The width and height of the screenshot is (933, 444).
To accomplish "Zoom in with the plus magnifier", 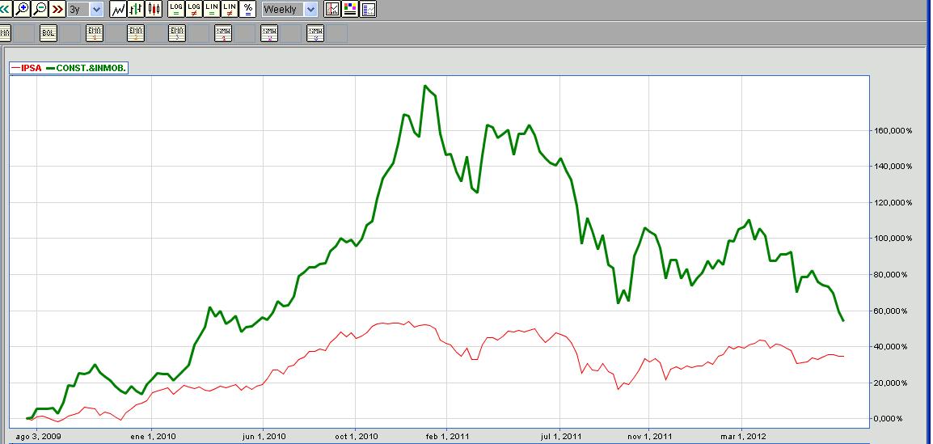I will pyautogui.click(x=22, y=9).
